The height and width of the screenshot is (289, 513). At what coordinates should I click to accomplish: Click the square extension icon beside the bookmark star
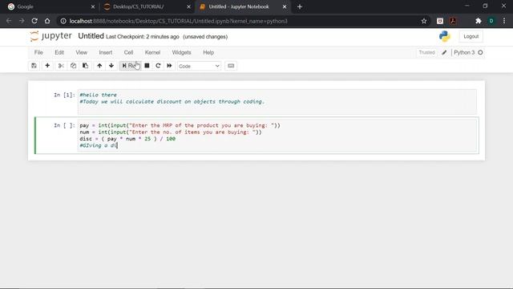[x=440, y=21]
